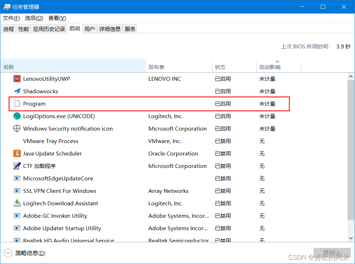Viewport: 355px width, 264px height.
Task: Click the 3.9 秒 BIOS time value
Action: 343,46
